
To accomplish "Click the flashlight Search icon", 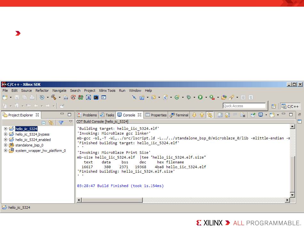I will tap(231, 98).
